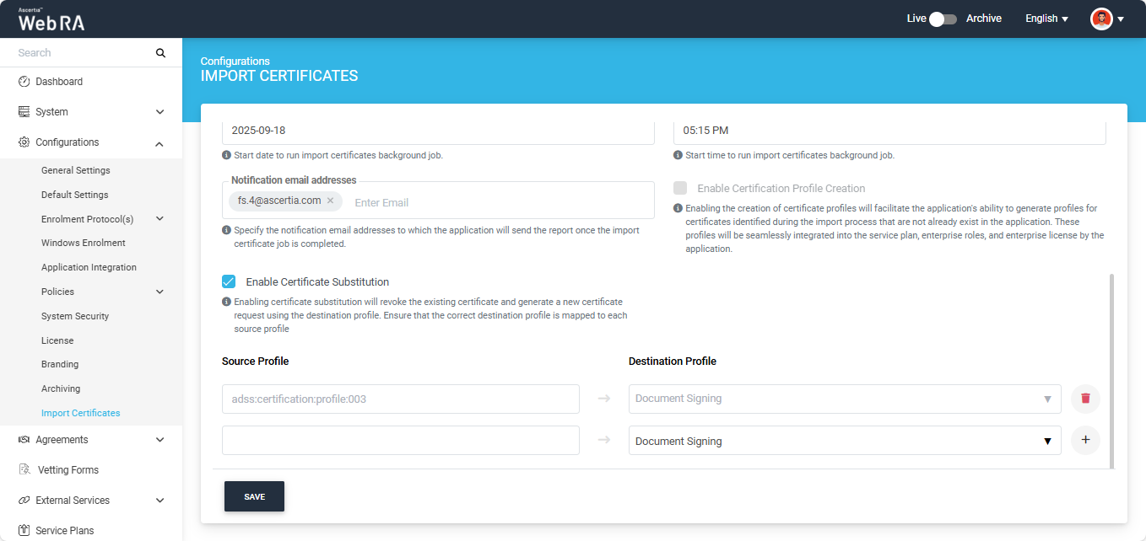
Task: Open the English language dropdown
Action: 1046,19
